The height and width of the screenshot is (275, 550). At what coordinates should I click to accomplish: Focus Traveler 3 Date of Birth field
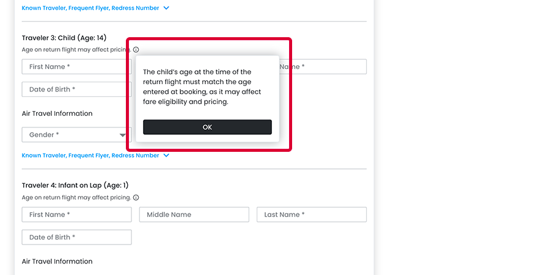coord(76,89)
